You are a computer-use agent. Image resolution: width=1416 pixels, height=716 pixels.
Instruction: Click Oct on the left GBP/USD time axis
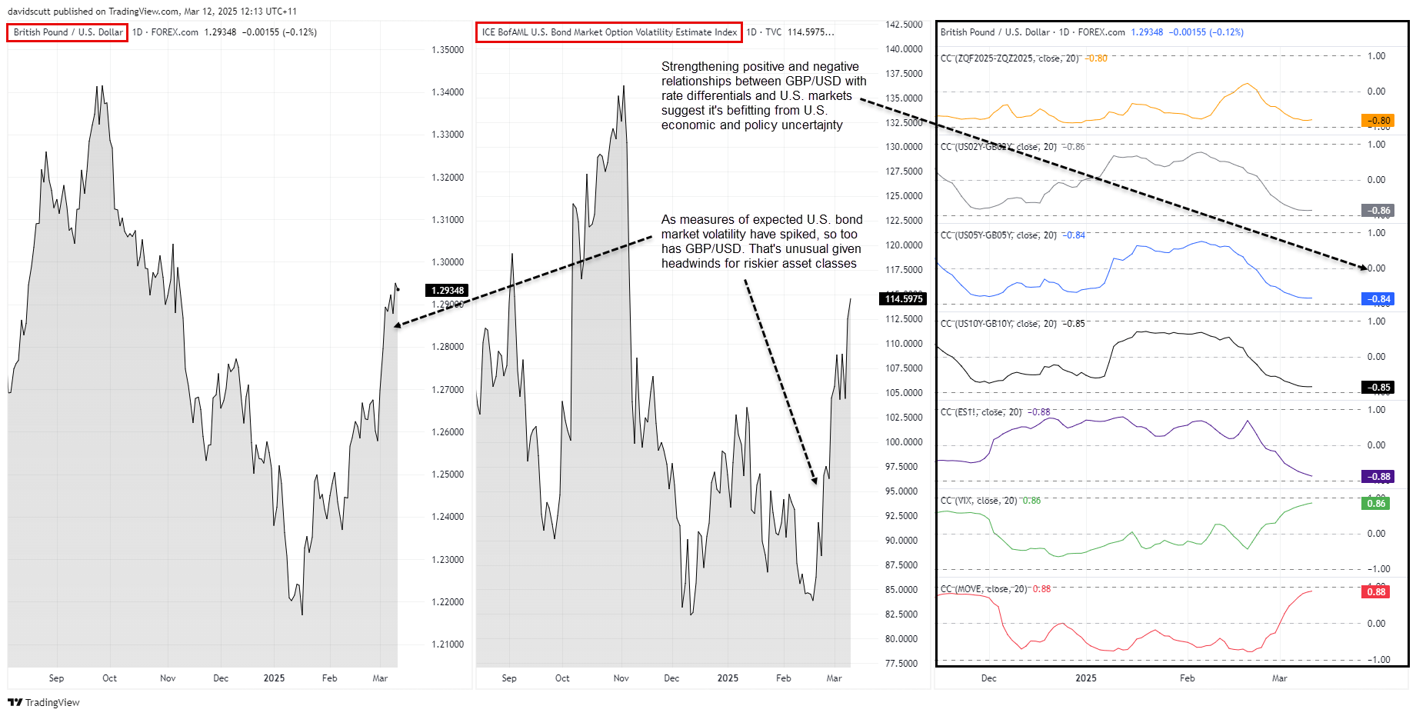tap(110, 678)
